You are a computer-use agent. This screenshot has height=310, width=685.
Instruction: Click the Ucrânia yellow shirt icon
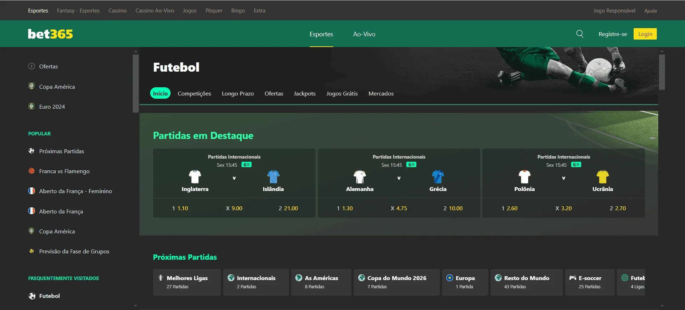pos(603,176)
